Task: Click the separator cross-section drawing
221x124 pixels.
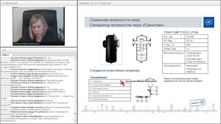Action: coord(142,49)
